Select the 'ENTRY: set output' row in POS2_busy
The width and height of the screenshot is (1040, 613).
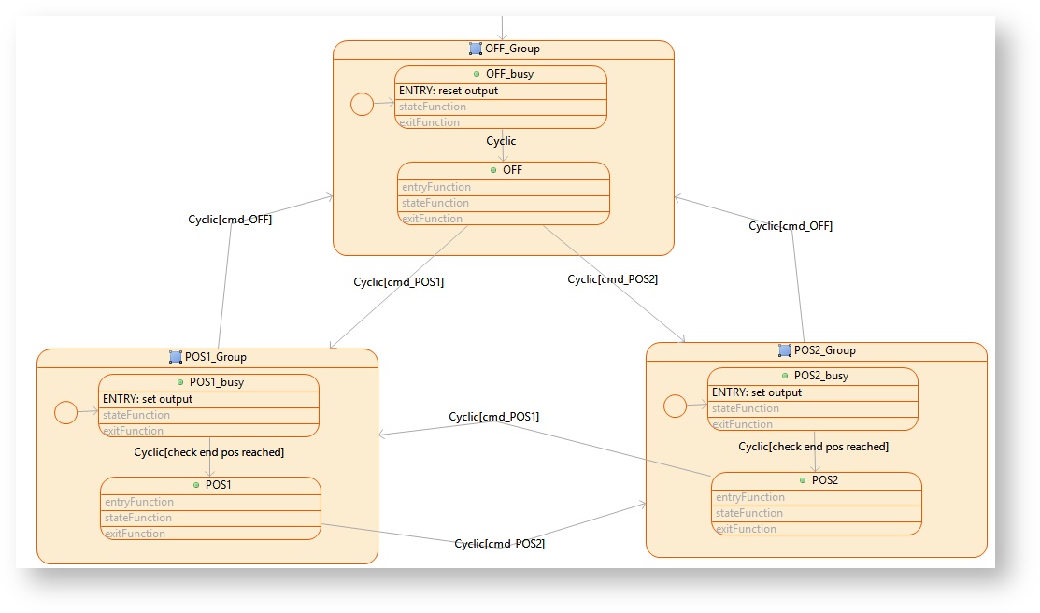812,392
